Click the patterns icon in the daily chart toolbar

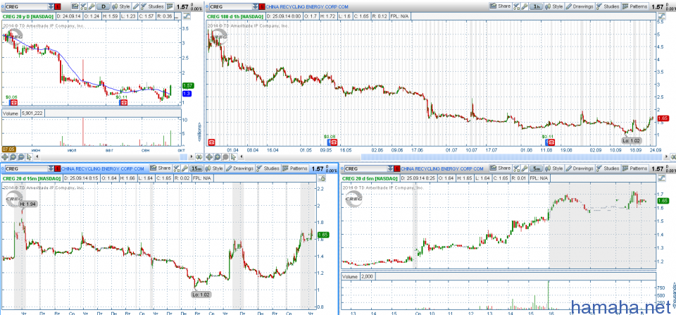coord(170,6)
